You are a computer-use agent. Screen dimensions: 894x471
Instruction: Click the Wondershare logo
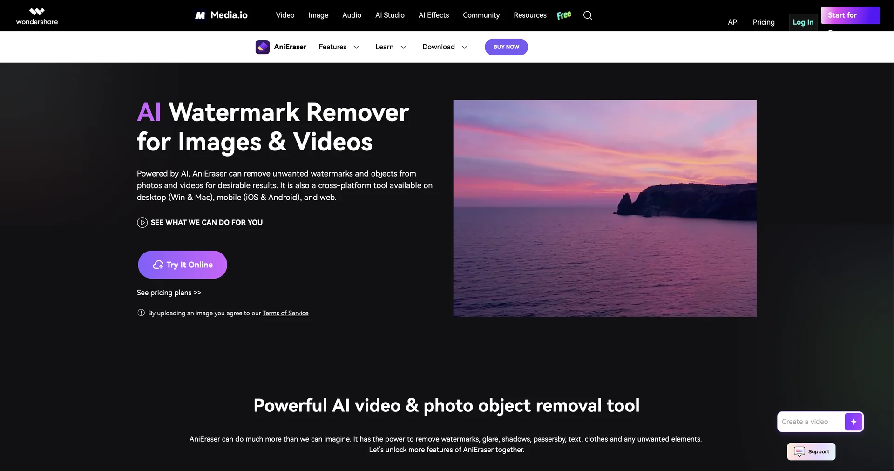click(x=37, y=16)
